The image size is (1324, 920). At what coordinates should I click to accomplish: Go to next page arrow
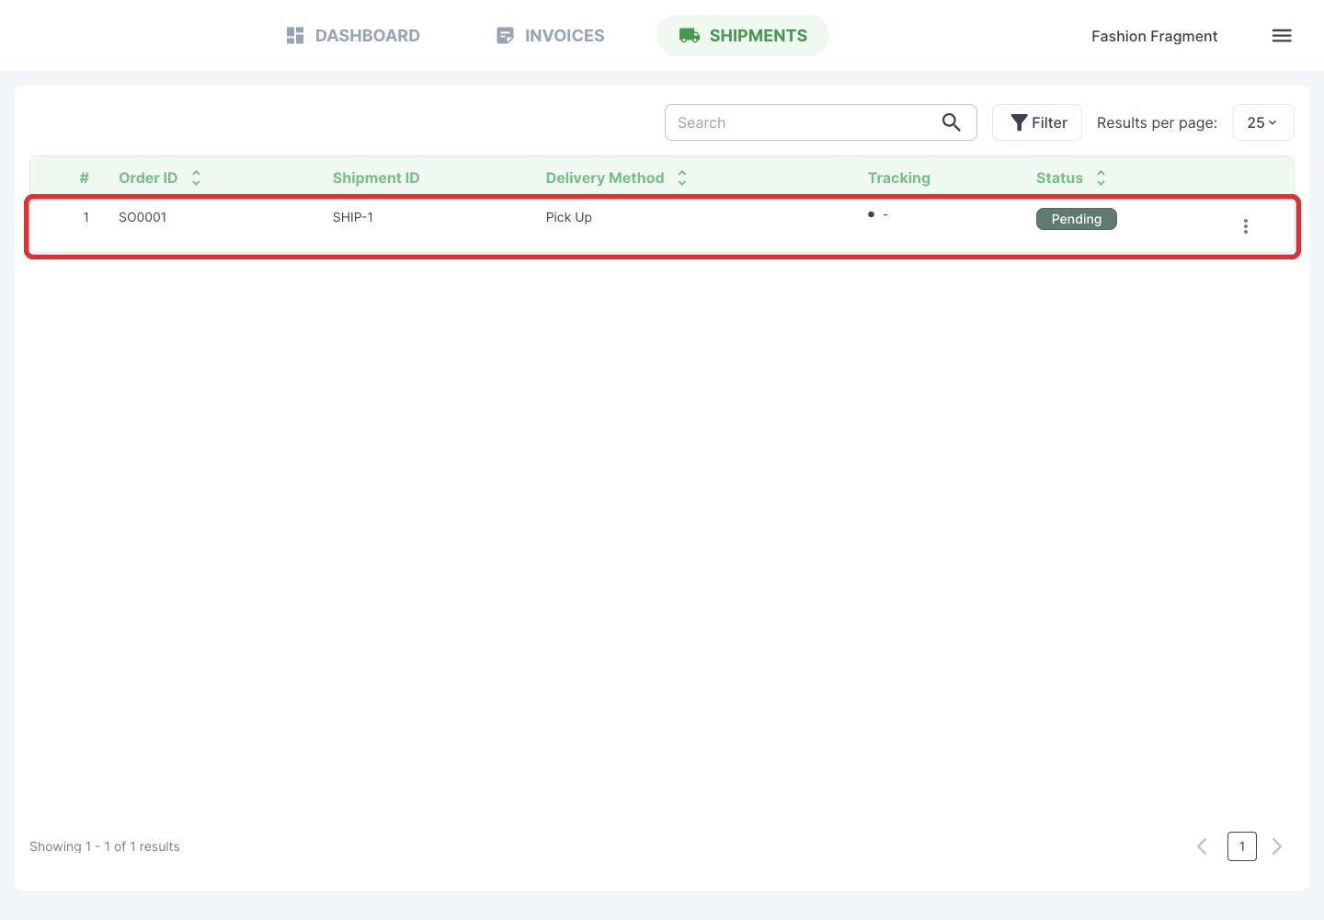[x=1277, y=846]
